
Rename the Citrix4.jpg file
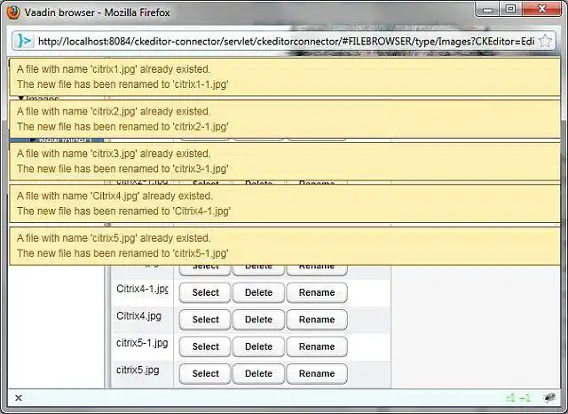coord(317,320)
